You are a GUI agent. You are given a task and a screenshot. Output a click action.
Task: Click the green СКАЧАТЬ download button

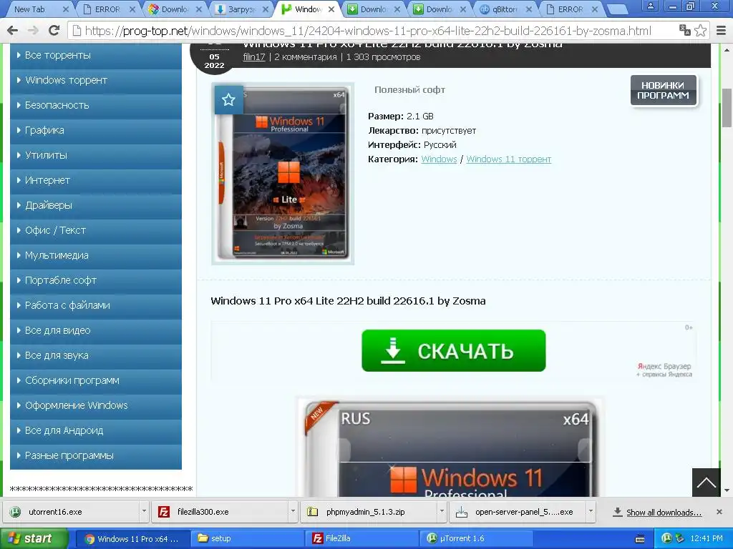[453, 350]
